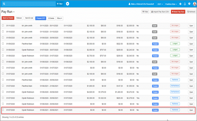Click the Prepare STP button
197x121 pixels.
(x=41, y=18)
